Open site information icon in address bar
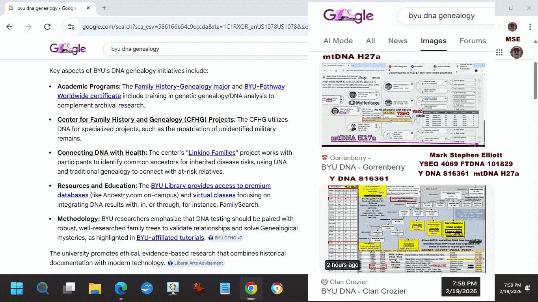 [71, 27]
